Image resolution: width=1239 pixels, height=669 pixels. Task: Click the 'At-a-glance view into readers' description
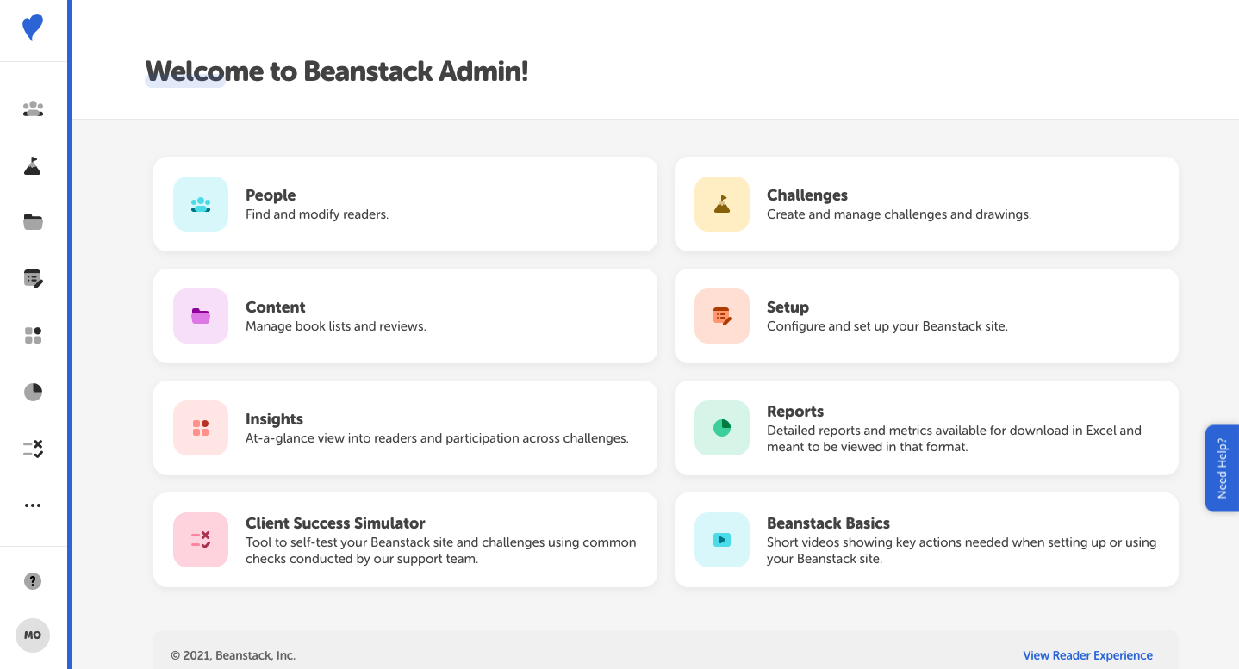tap(437, 438)
